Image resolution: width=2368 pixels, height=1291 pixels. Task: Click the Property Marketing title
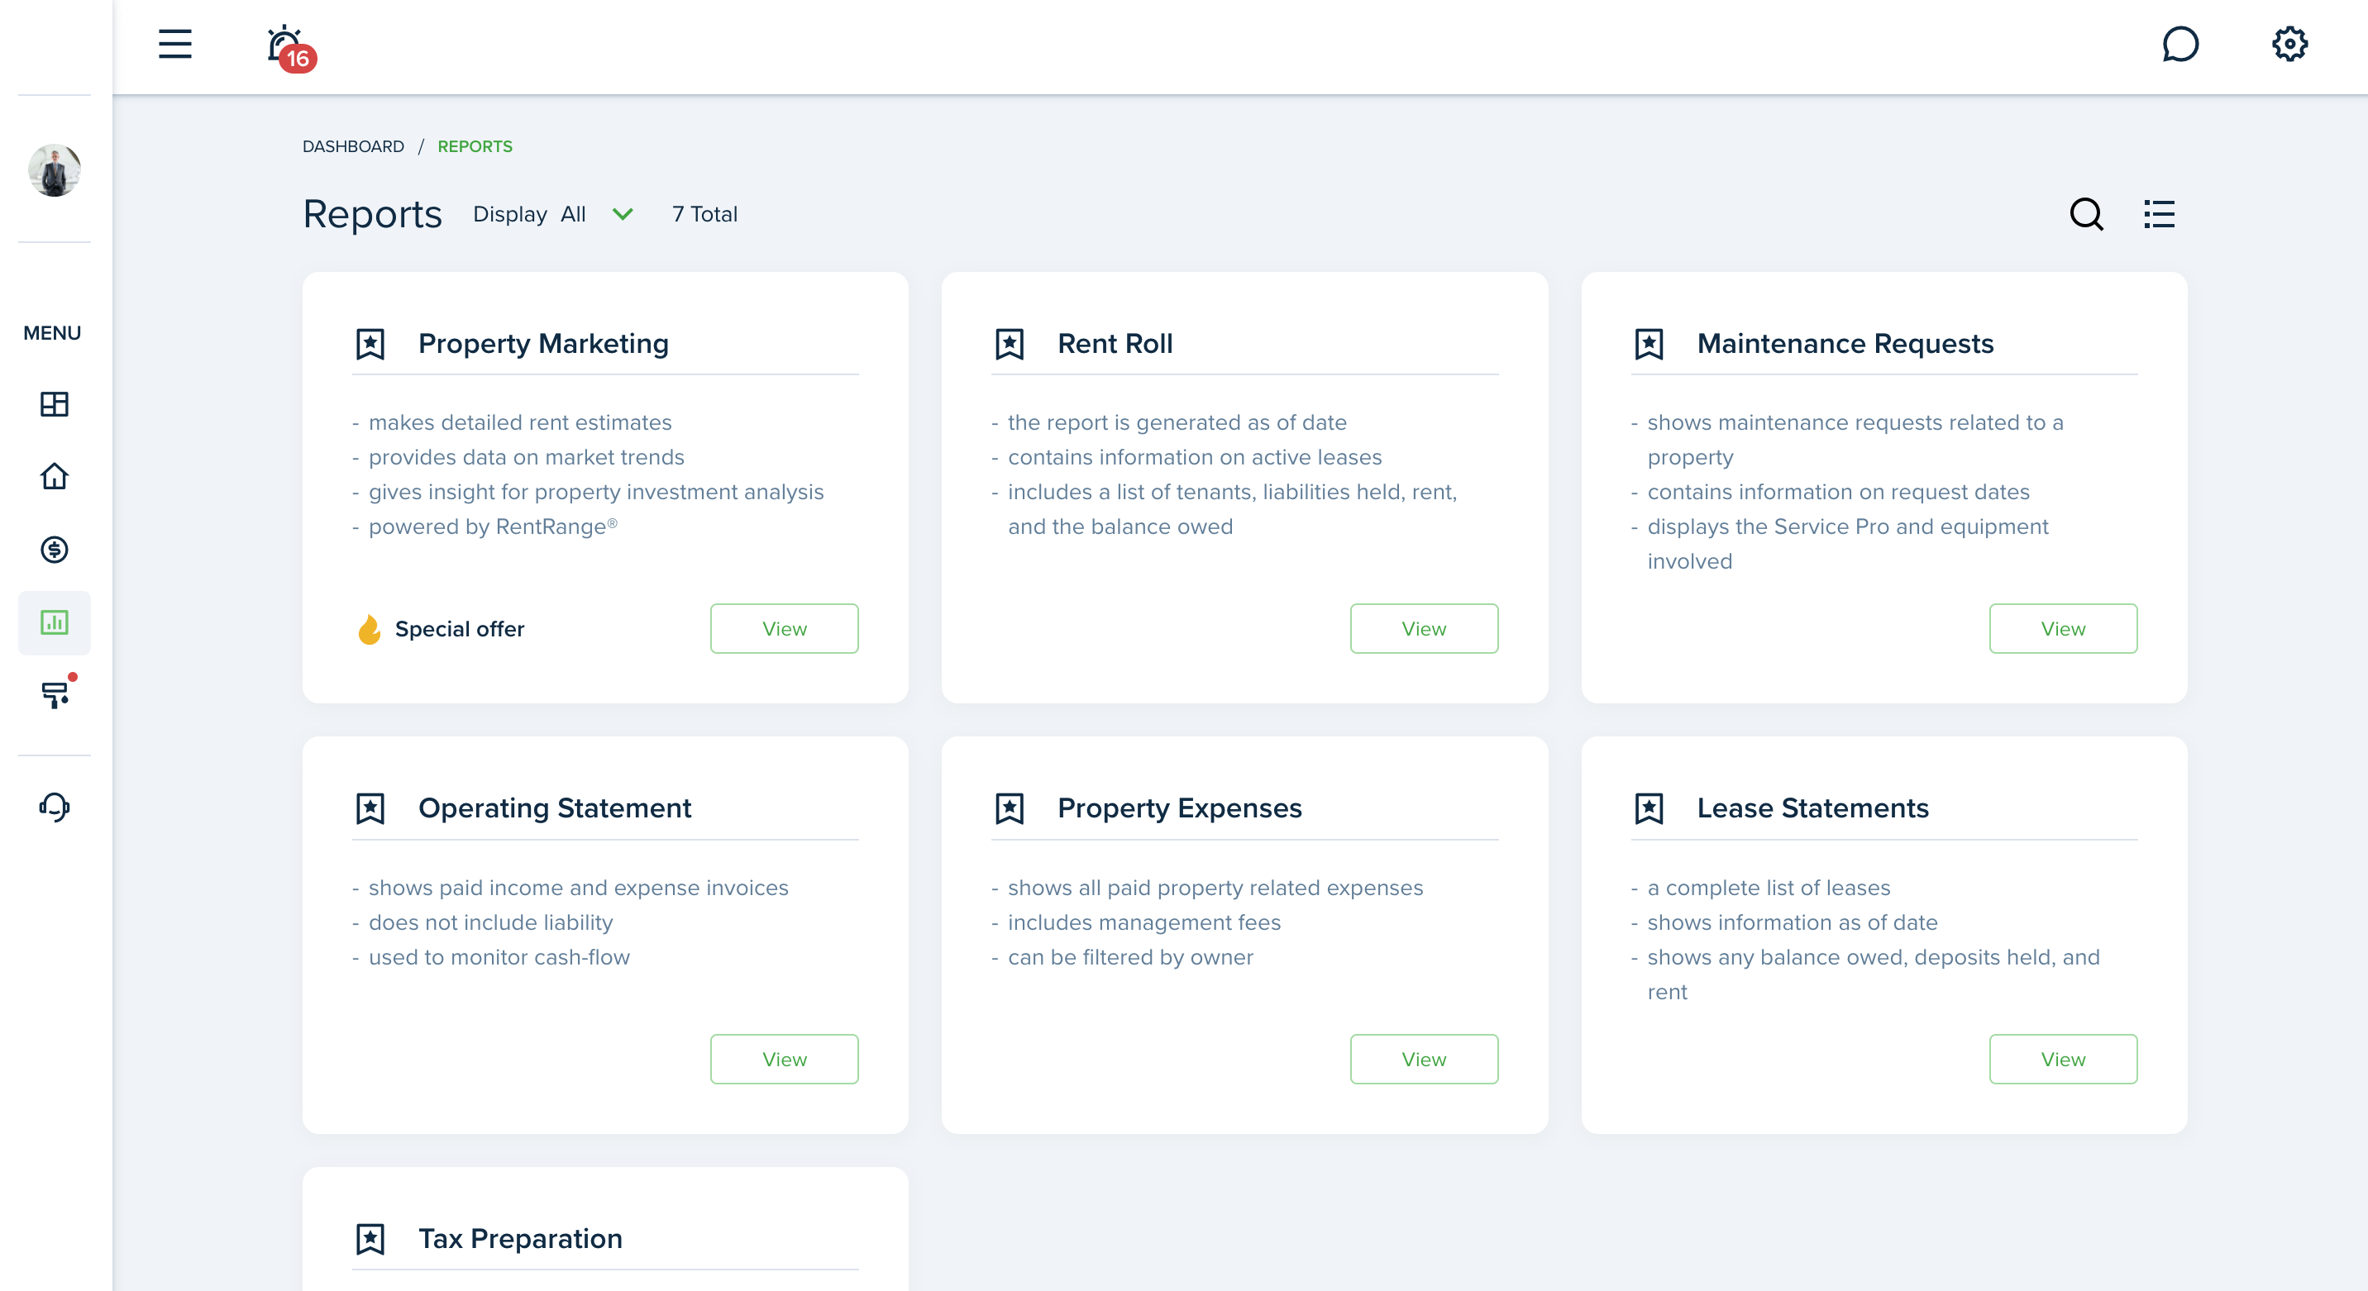[x=543, y=344]
